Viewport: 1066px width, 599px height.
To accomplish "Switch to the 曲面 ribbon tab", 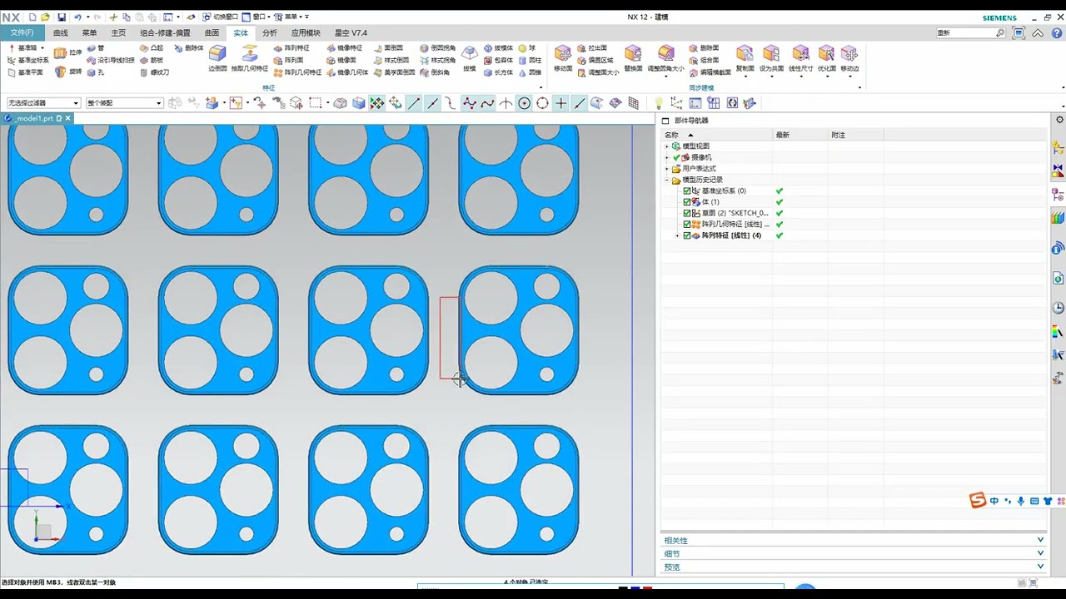I will click(x=212, y=33).
